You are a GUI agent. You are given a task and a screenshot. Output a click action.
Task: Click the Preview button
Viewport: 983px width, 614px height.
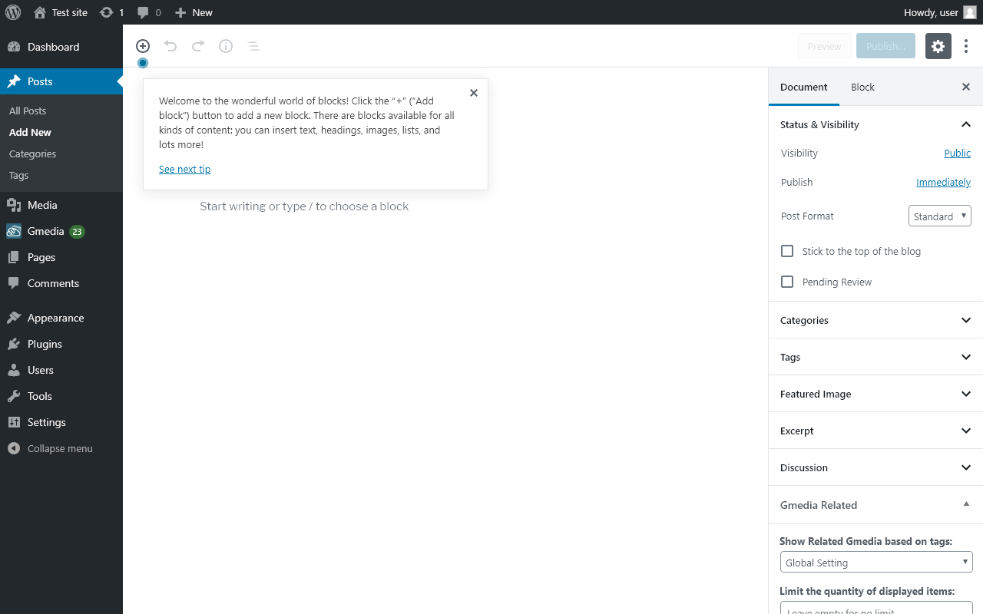click(825, 46)
